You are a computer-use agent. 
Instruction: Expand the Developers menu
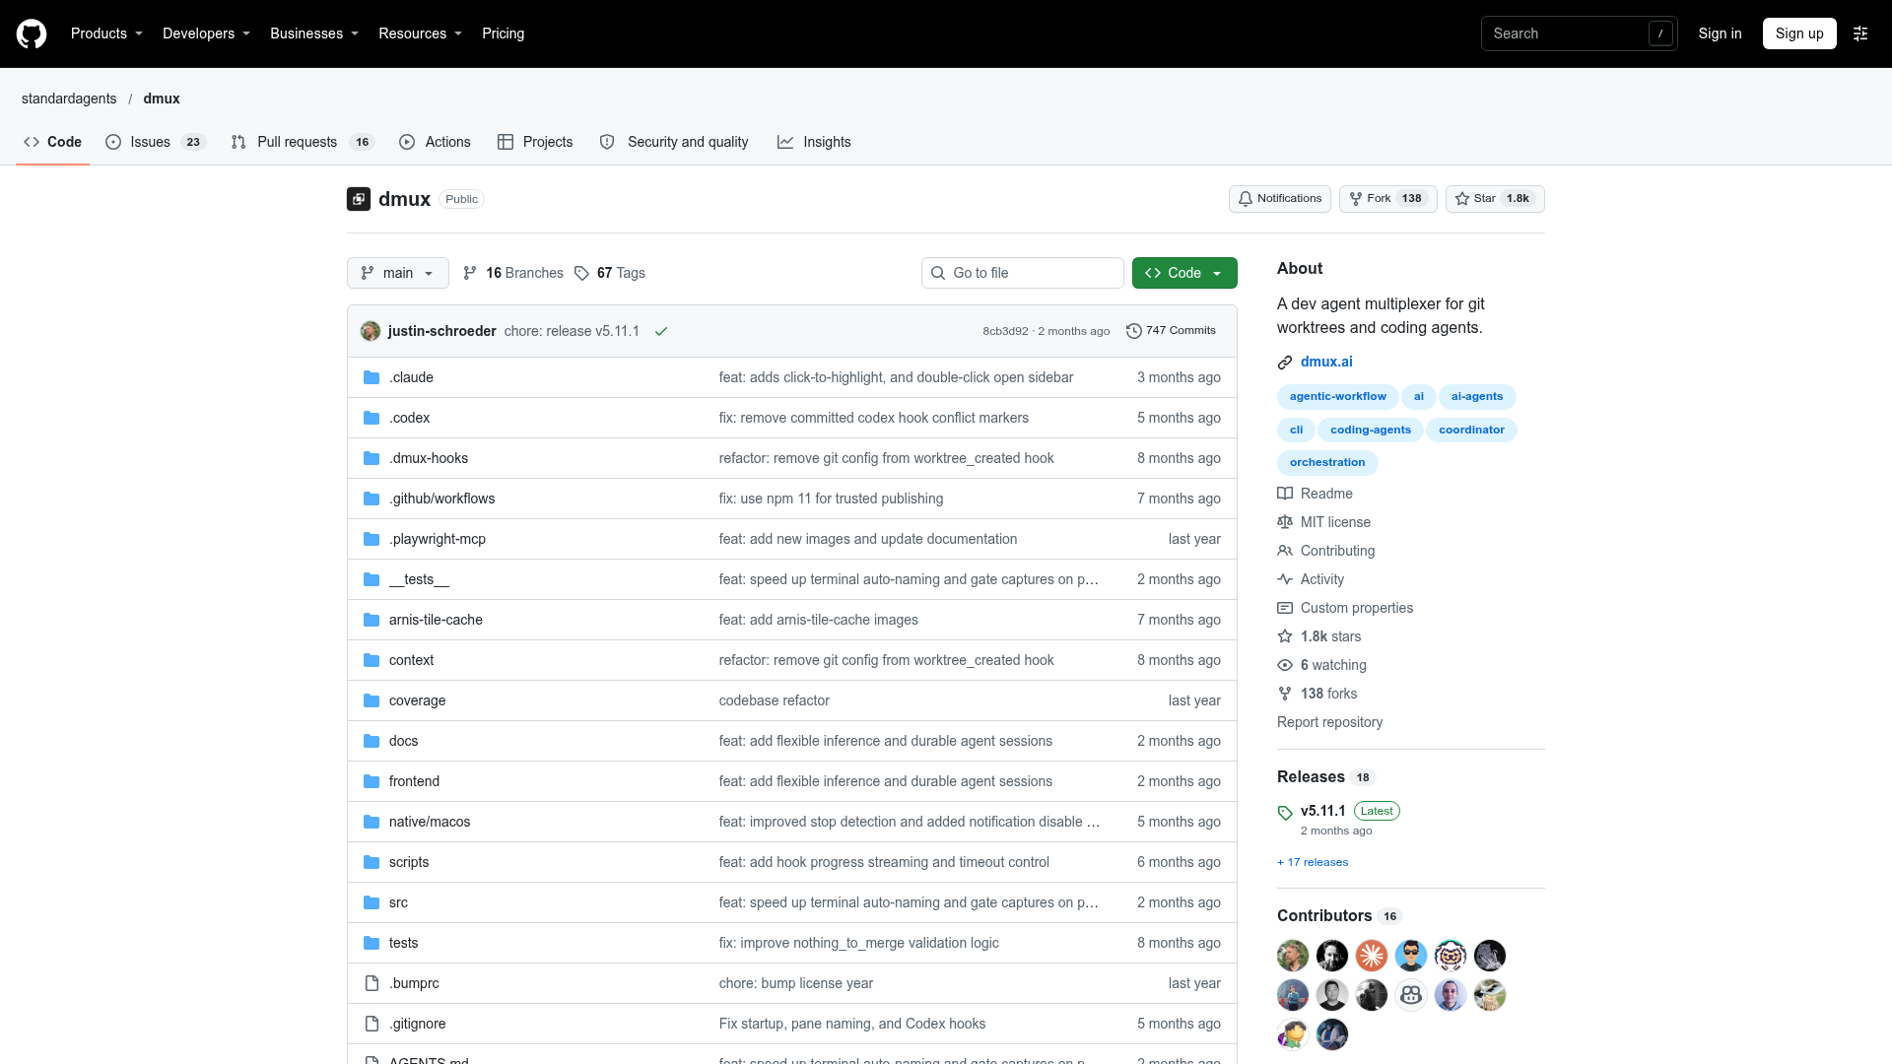click(x=206, y=33)
